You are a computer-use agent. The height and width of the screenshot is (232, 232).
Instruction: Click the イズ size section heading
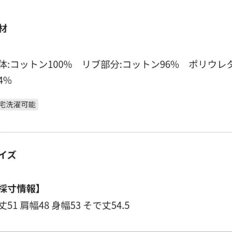[x=8, y=155]
